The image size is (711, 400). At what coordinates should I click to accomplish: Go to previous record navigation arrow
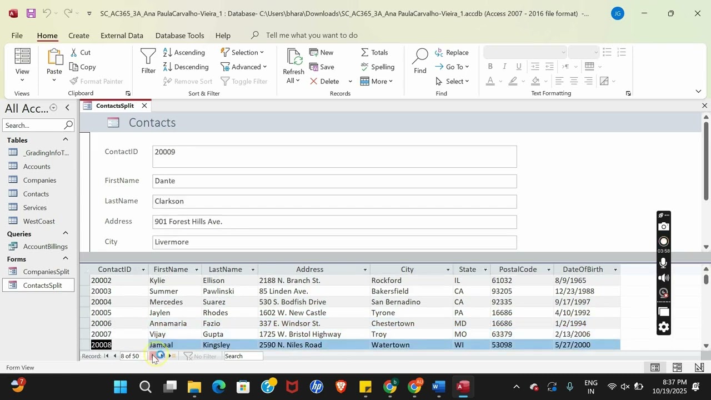tap(115, 356)
